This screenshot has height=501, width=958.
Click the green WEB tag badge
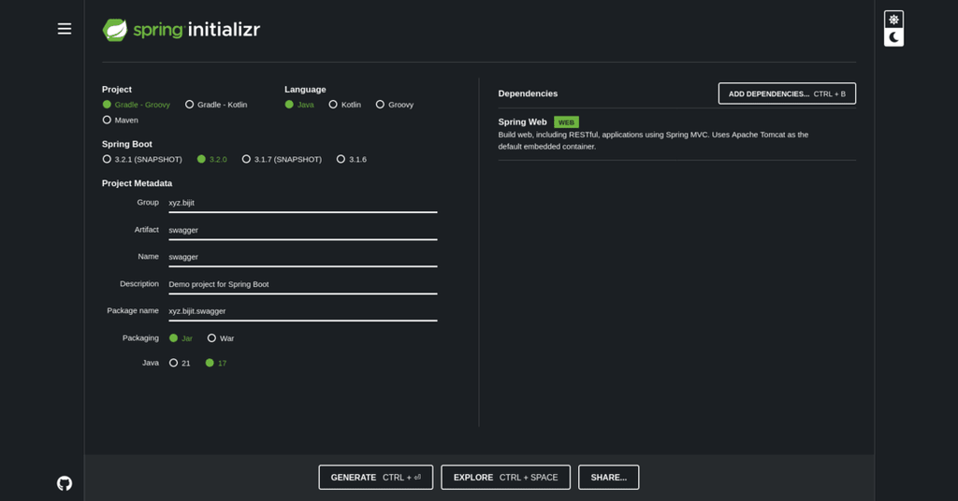566,122
